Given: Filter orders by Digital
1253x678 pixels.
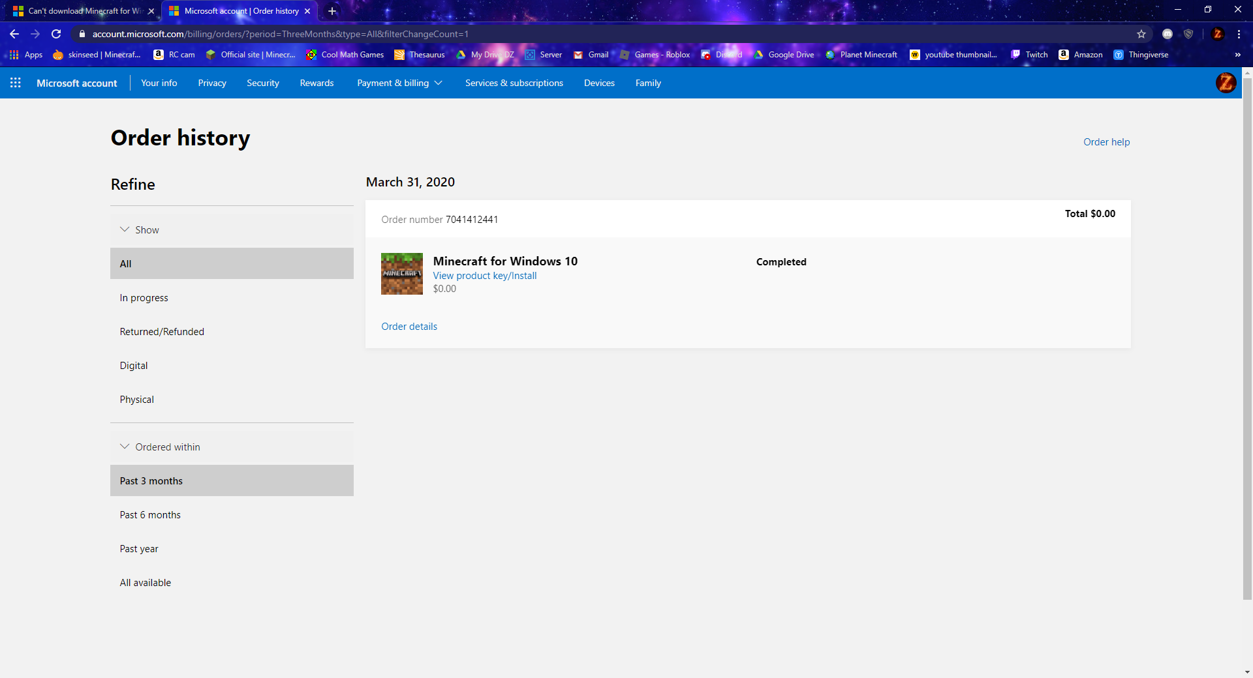Looking at the screenshot, I should [x=232, y=366].
